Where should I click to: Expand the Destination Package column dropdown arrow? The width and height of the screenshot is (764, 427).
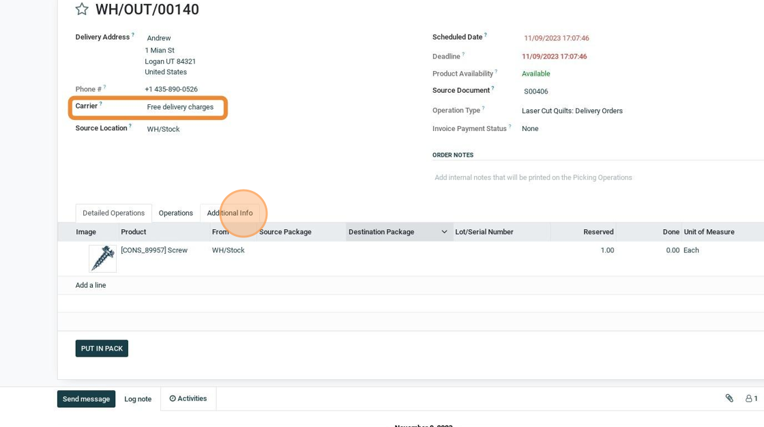coord(444,232)
